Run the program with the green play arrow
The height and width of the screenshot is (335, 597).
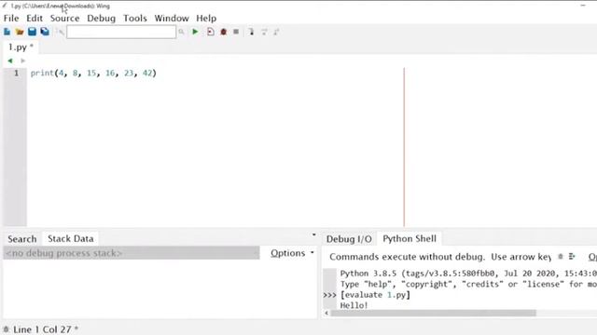(195, 32)
